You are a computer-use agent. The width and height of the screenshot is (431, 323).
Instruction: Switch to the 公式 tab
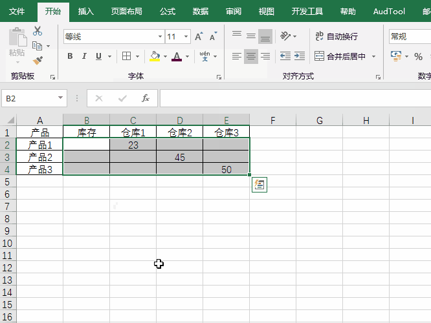coord(168,12)
